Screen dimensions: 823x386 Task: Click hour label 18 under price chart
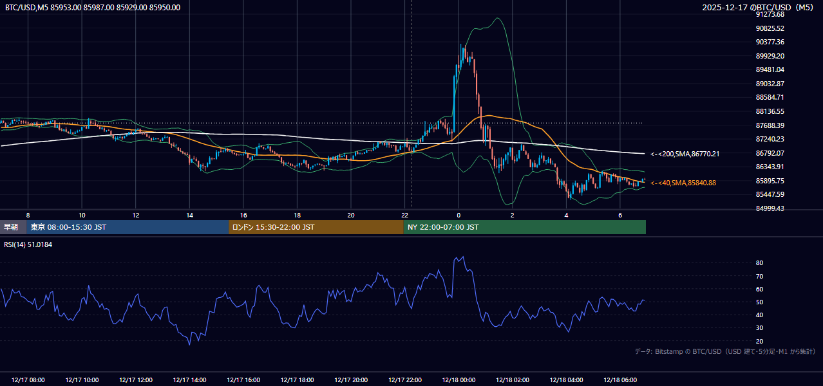(297, 215)
